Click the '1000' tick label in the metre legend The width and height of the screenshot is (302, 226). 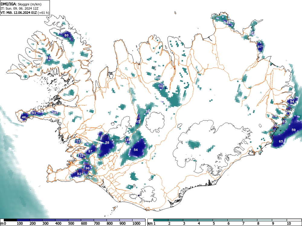(x=137, y=224)
